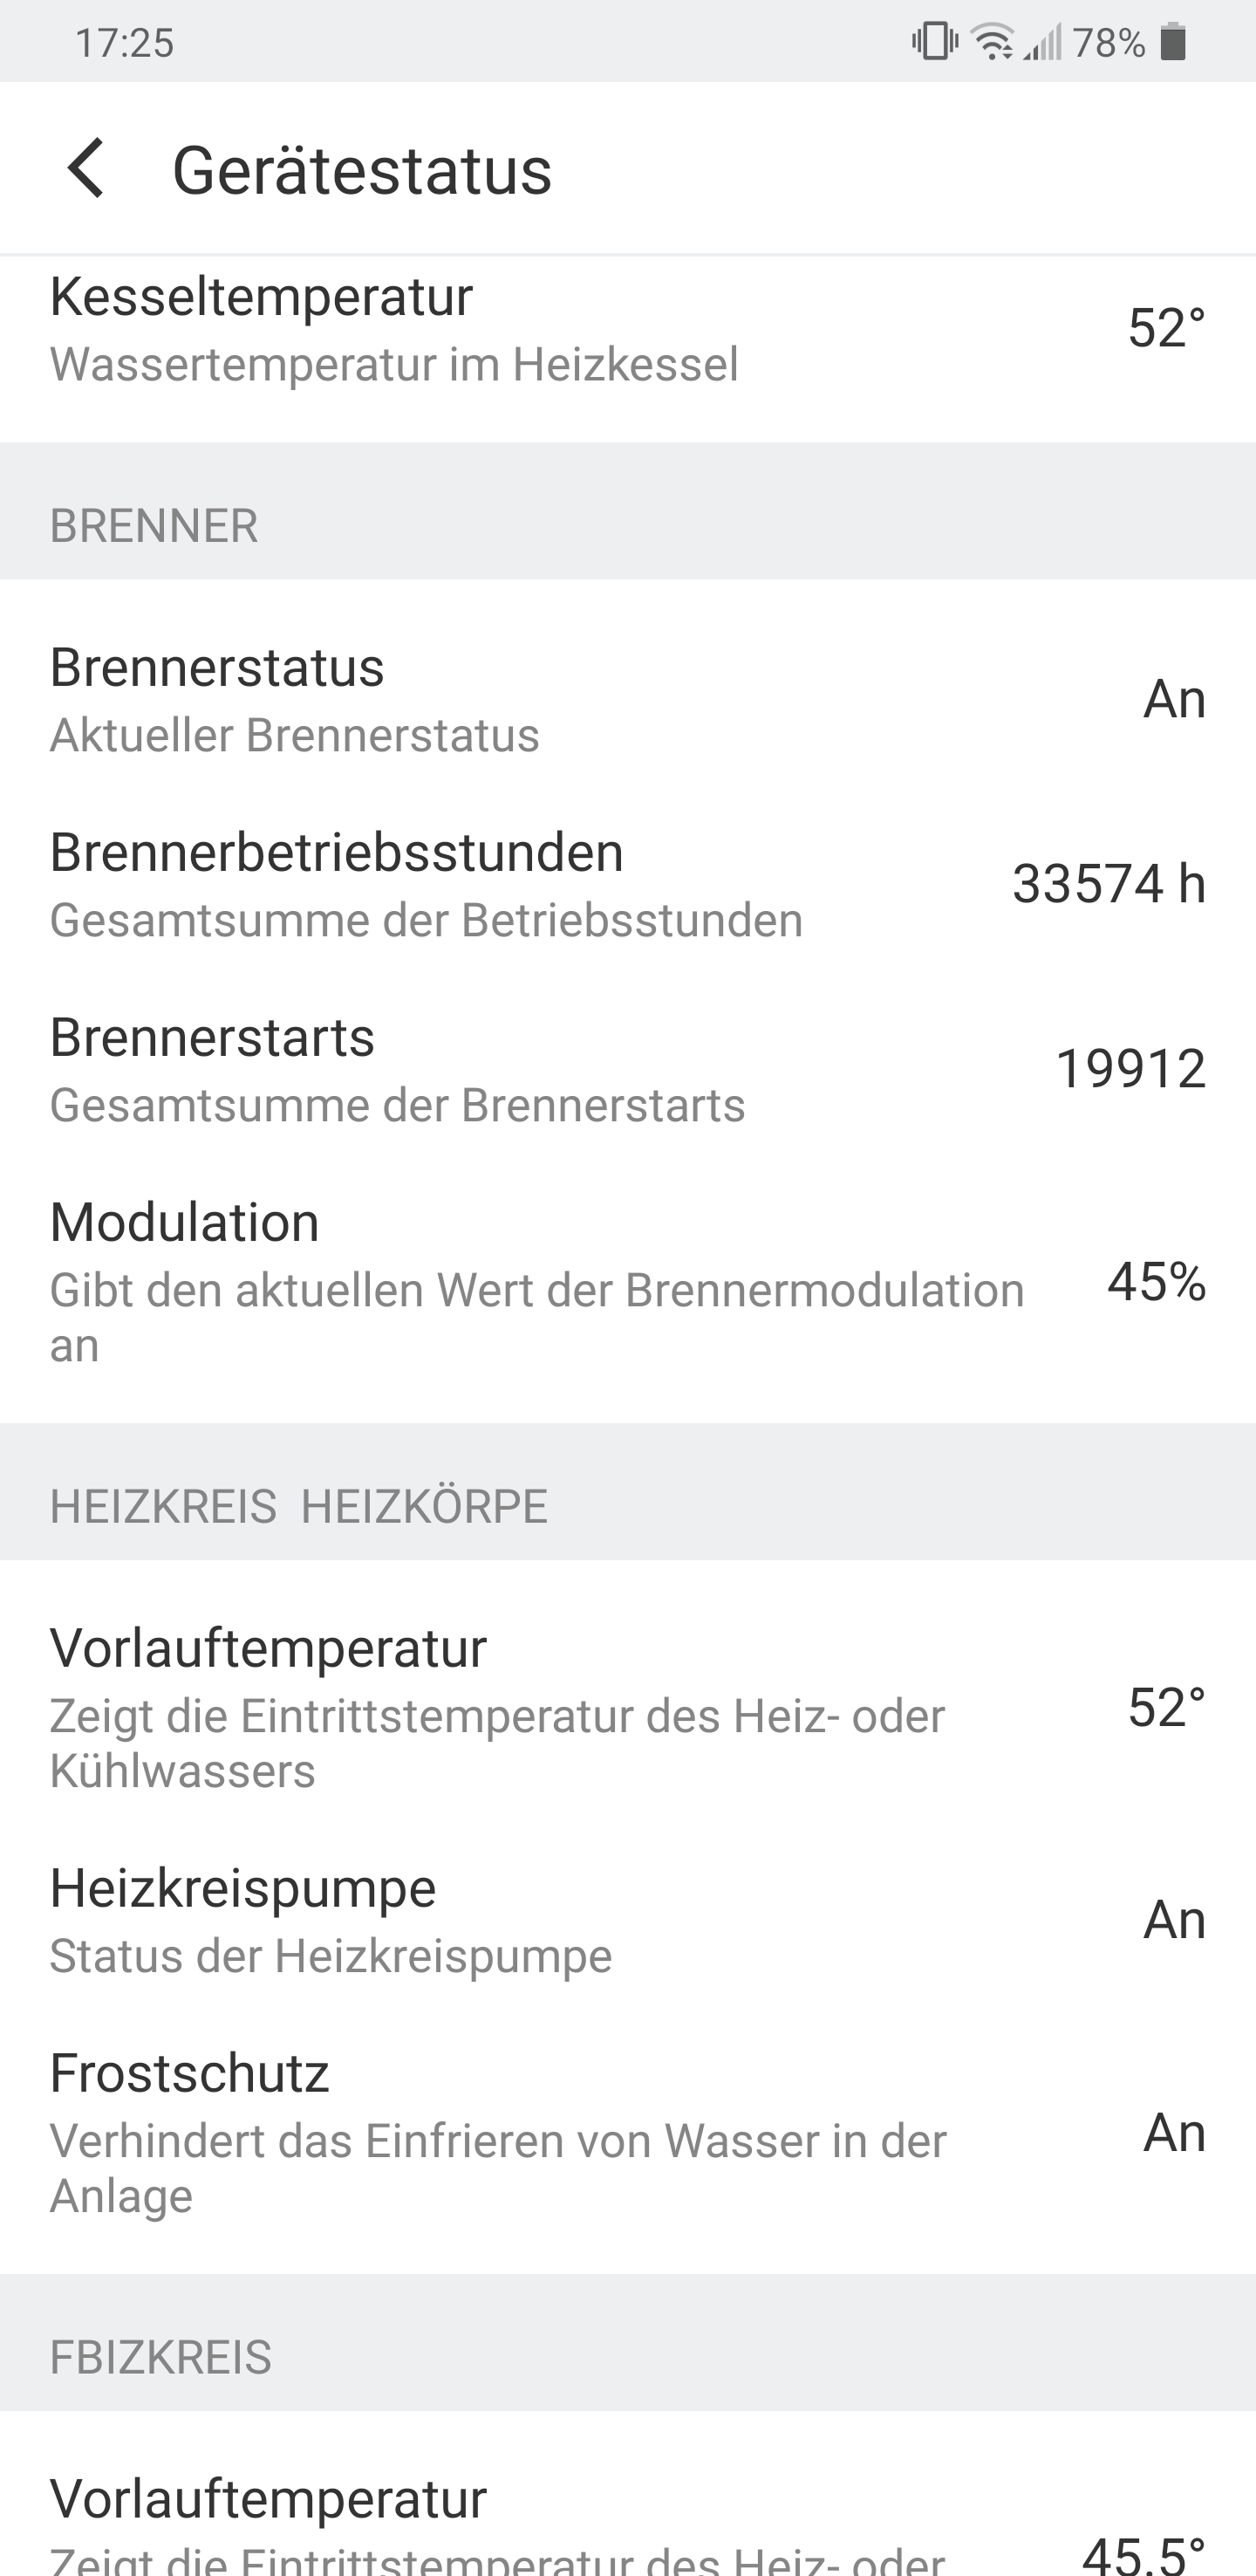This screenshot has width=1256, height=2576.
Task: Tap the 33574 h value
Action: coord(1109,884)
